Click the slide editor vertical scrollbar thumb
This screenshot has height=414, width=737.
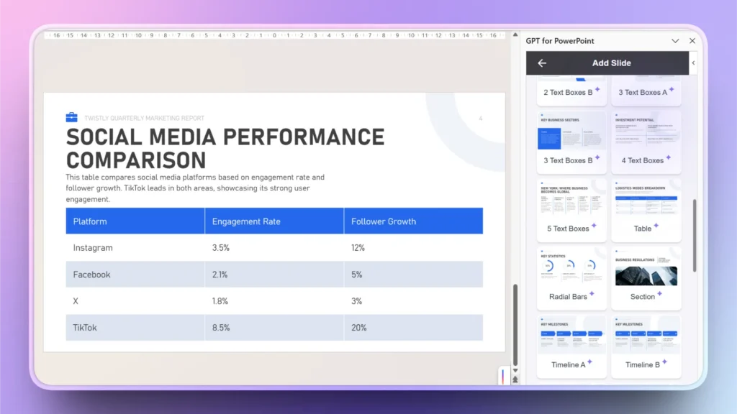[515, 325]
